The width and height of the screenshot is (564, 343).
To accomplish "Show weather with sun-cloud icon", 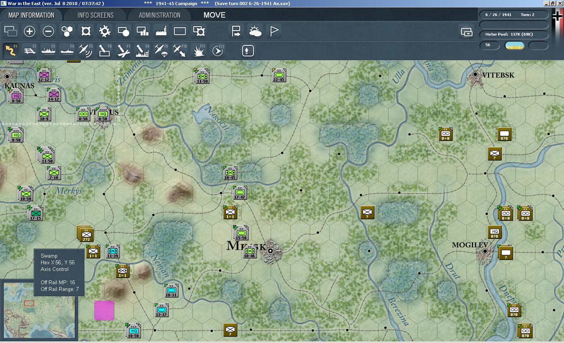I will (x=255, y=31).
